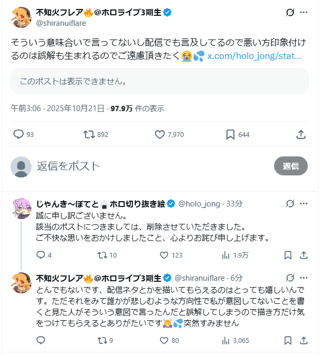
Task: Click the 返信 reply button
Action: pos(290,166)
